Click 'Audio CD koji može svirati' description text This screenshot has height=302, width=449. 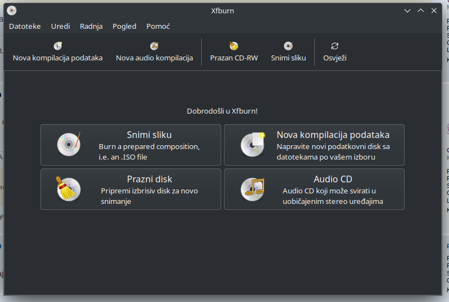click(333, 196)
